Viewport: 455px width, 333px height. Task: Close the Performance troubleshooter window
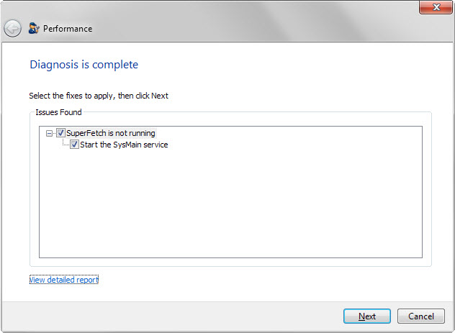pyautogui.click(x=436, y=7)
